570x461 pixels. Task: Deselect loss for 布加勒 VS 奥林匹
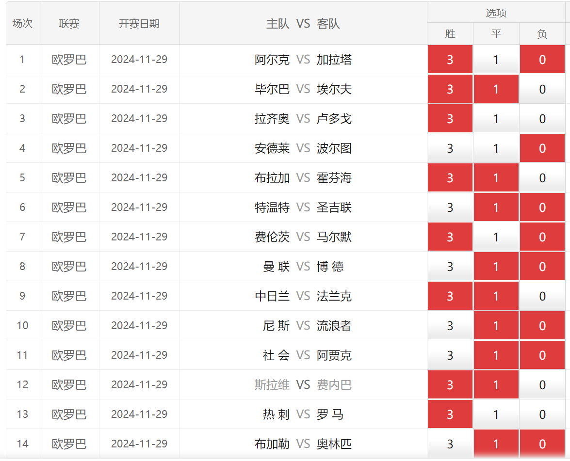click(x=542, y=444)
